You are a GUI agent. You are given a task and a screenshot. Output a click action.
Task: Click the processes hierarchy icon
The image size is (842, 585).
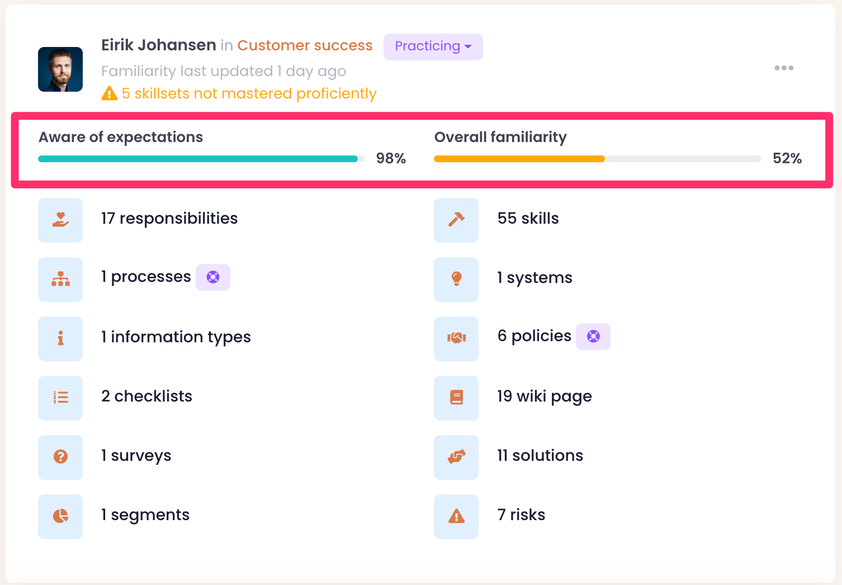60,279
